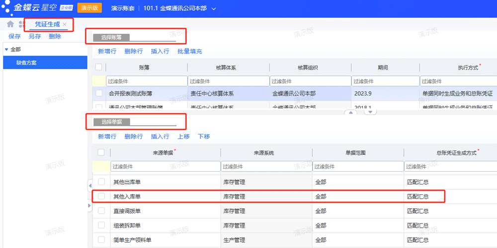Click the 单据范围 column filter field

point(358,166)
